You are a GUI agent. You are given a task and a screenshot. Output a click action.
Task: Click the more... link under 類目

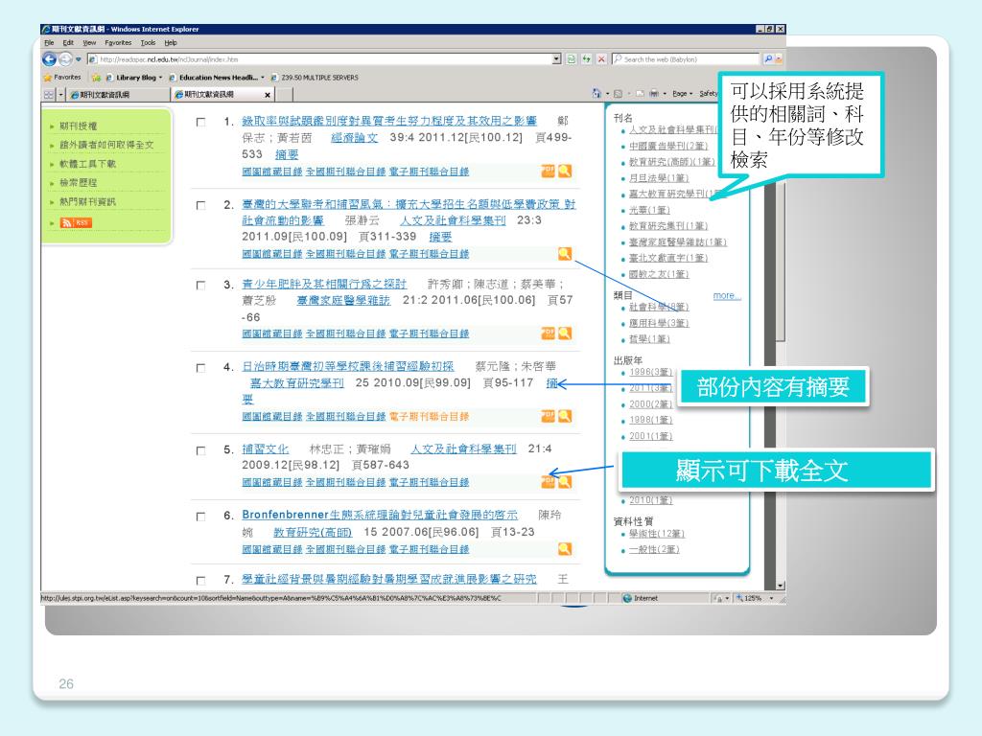point(726,296)
